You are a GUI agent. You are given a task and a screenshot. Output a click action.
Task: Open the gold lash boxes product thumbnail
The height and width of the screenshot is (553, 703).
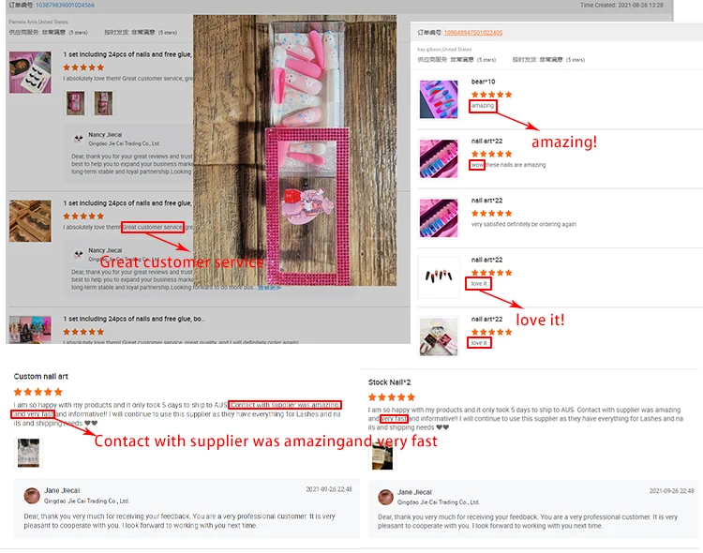click(30, 221)
